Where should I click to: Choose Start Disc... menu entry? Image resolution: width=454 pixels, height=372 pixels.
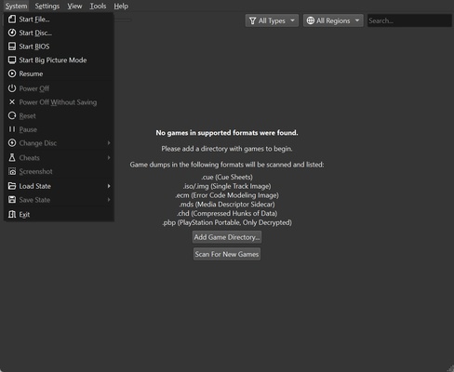pyautogui.click(x=59, y=33)
